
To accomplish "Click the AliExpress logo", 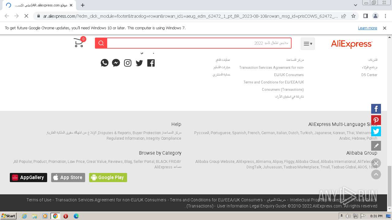I will (352, 44).
